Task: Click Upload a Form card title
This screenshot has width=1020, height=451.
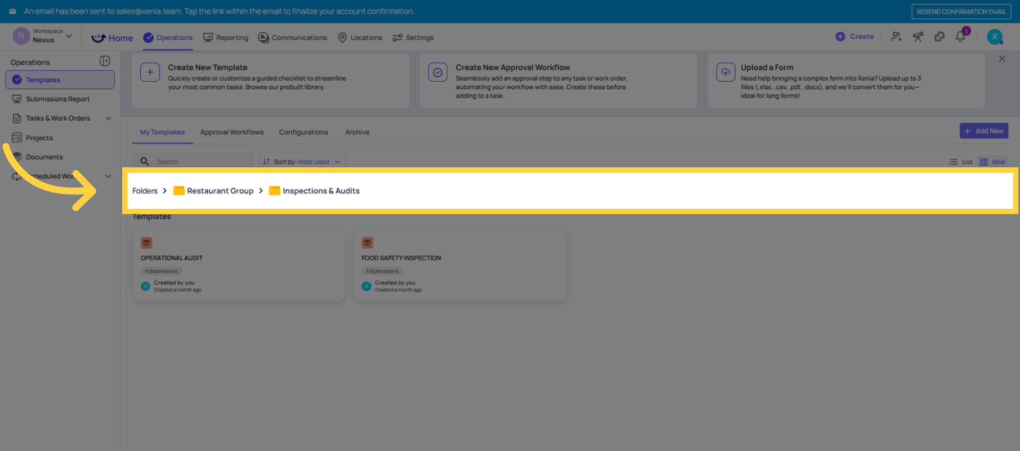Action: click(767, 67)
